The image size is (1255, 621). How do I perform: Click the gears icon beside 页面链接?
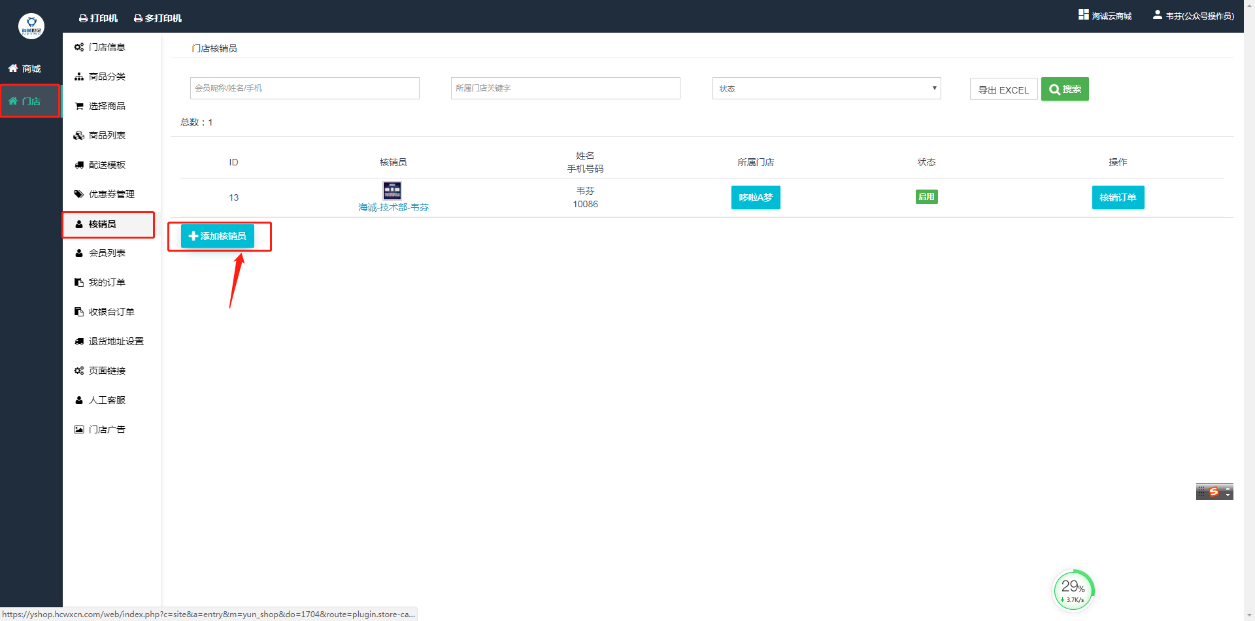(x=79, y=371)
